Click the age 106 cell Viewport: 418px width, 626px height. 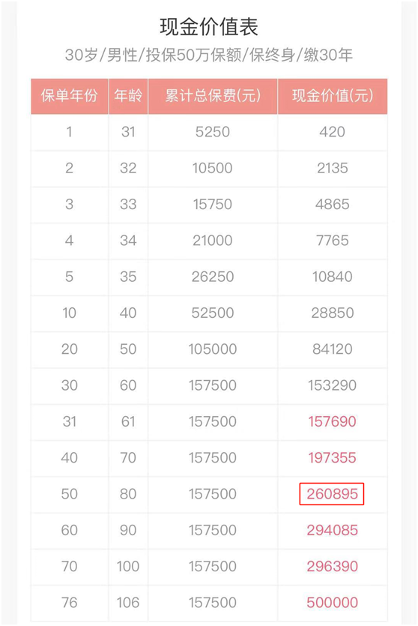tap(128, 603)
